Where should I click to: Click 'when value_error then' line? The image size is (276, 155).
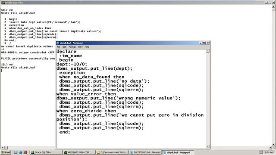coord(86,94)
